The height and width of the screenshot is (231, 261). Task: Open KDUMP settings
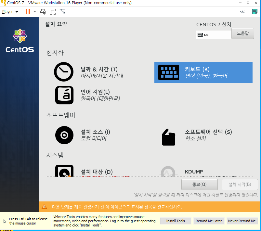(x=194, y=172)
